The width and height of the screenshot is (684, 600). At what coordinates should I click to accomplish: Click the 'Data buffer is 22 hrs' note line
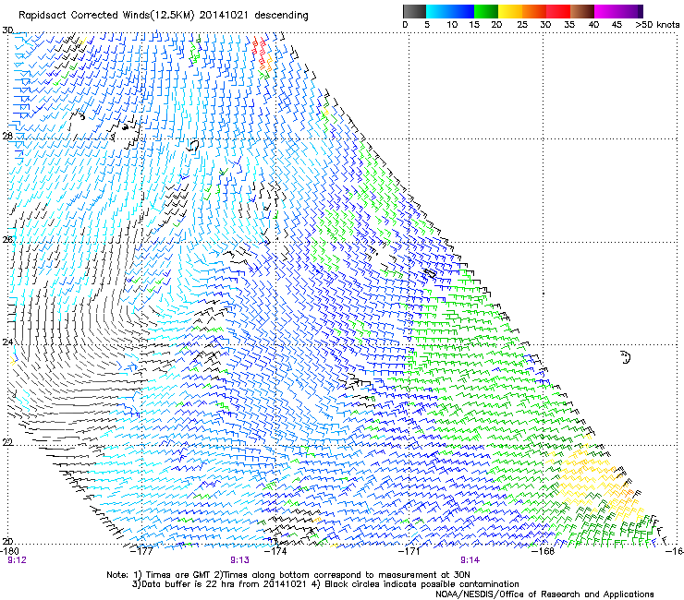[x=325, y=584]
